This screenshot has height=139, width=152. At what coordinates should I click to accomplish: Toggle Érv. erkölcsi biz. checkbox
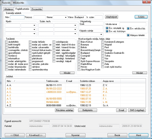pyautogui.click(x=128, y=29)
